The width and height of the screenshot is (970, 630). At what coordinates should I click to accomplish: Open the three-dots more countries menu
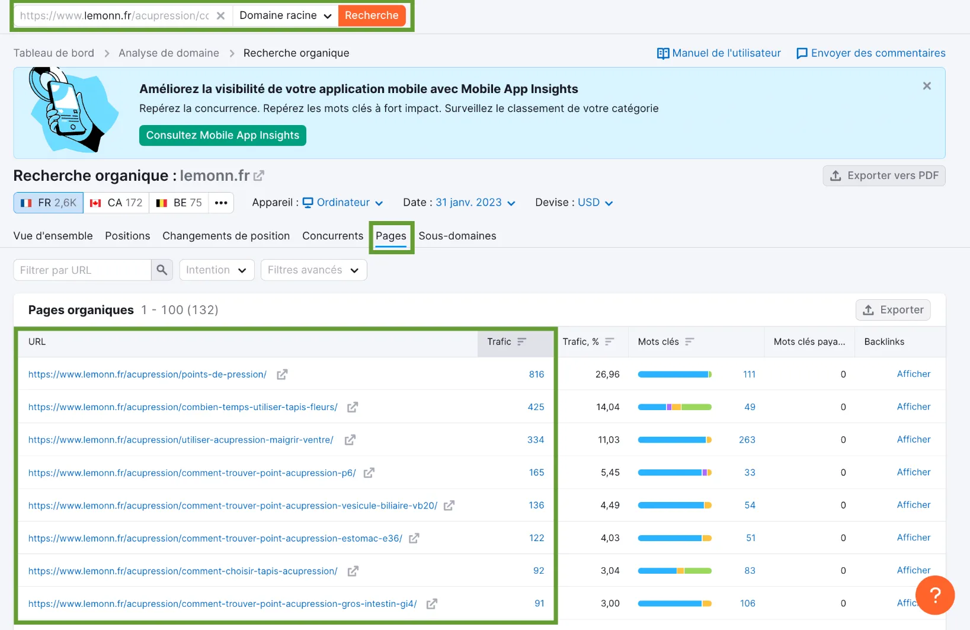[x=221, y=203]
